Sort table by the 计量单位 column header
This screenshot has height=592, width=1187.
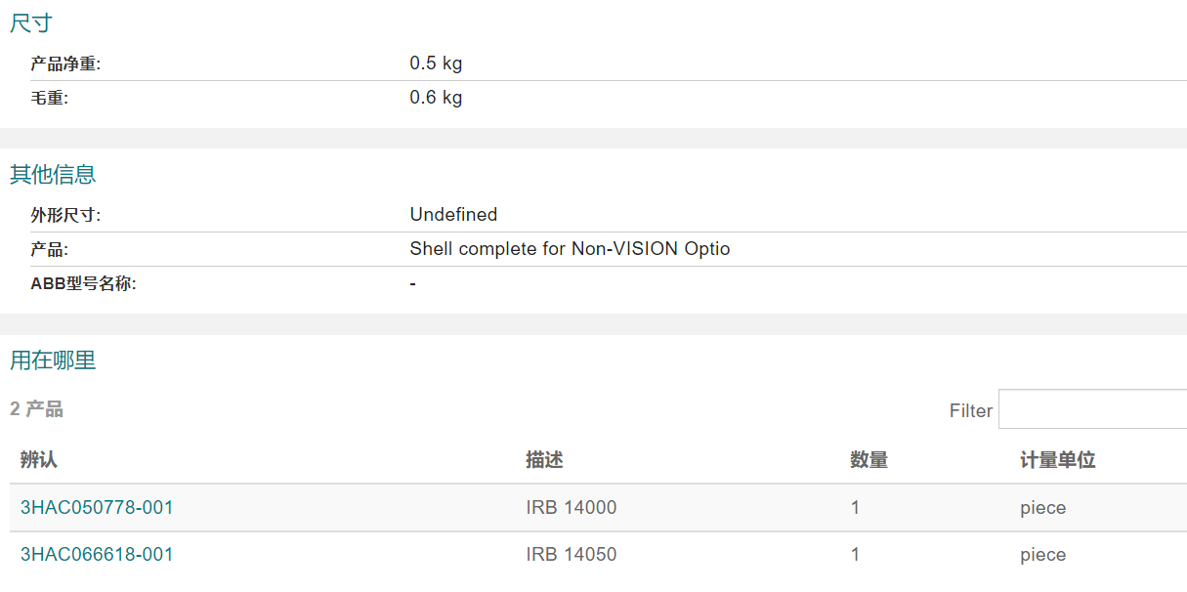click(1058, 460)
